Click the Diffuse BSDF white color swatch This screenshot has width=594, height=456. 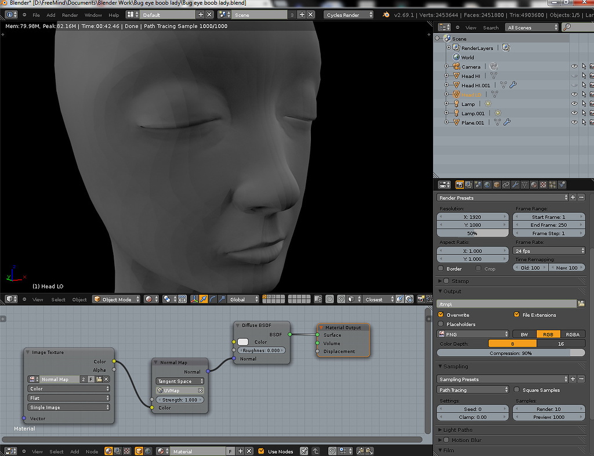pos(243,342)
